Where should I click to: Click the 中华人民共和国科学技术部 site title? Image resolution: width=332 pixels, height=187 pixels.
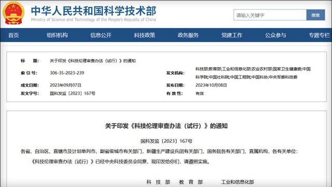(x=93, y=11)
